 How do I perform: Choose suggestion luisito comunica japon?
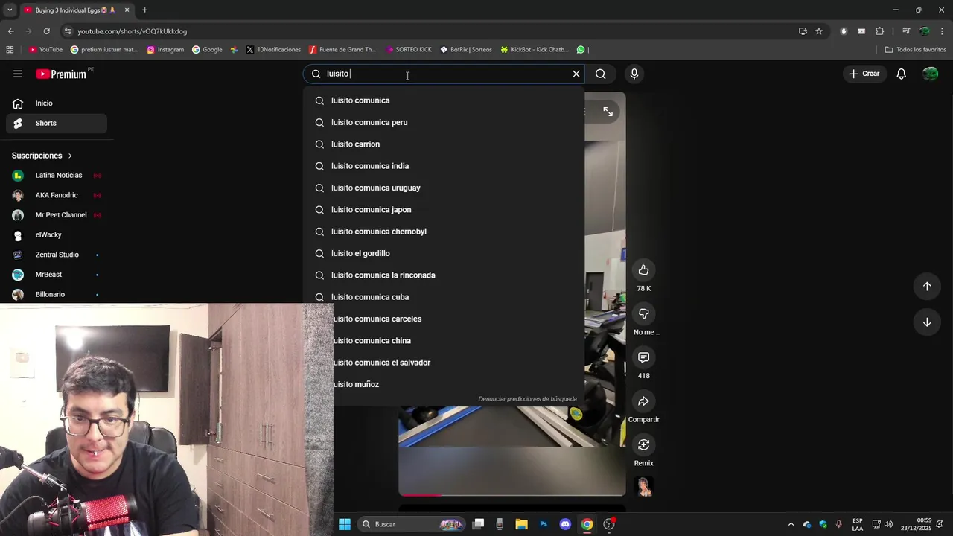point(444,210)
